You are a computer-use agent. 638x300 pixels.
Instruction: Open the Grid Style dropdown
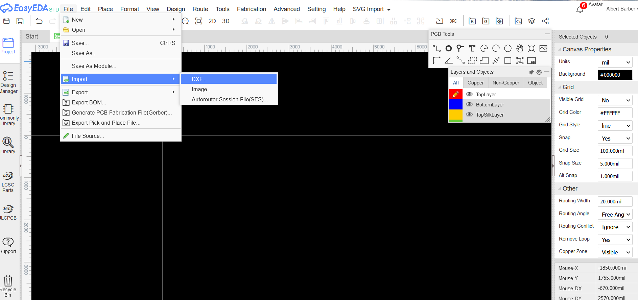pos(615,126)
